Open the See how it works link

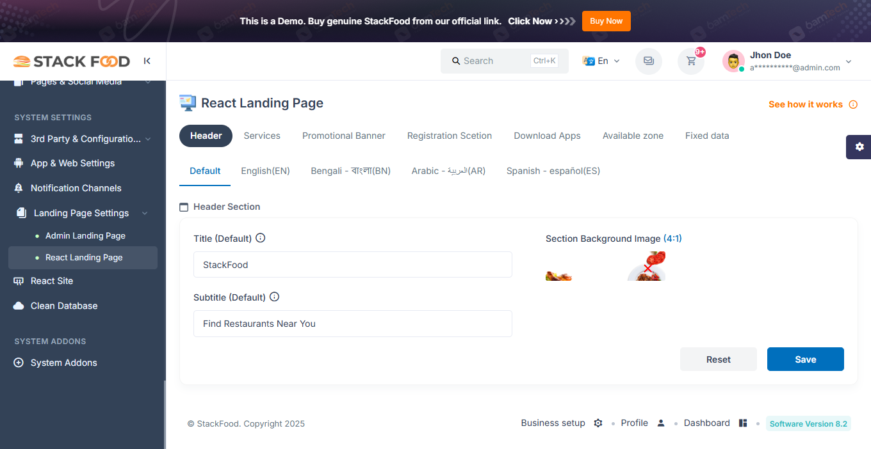[x=806, y=104]
